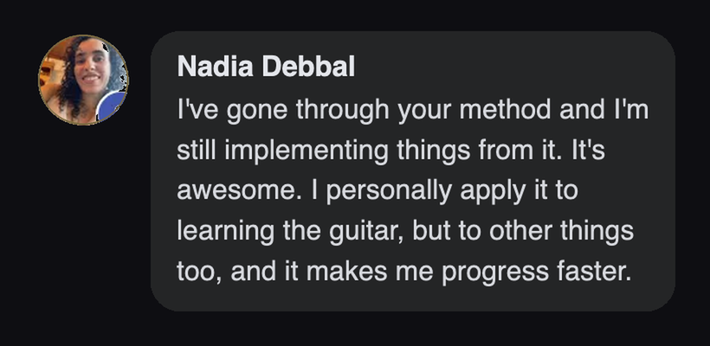Viewport: 710px width, 346px height.
Task: Click the blue badge on the avatar
Action: [x=112, y=106]
